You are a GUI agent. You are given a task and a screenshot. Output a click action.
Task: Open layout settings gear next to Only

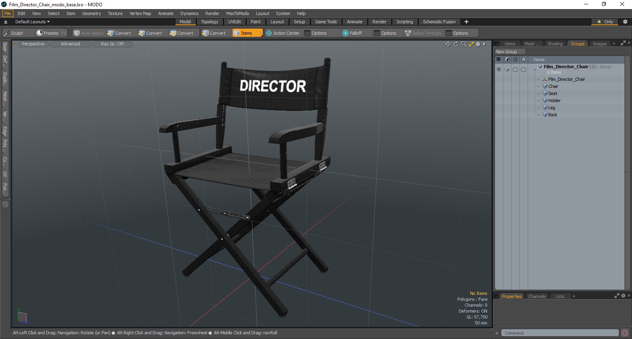coord(625,22)
